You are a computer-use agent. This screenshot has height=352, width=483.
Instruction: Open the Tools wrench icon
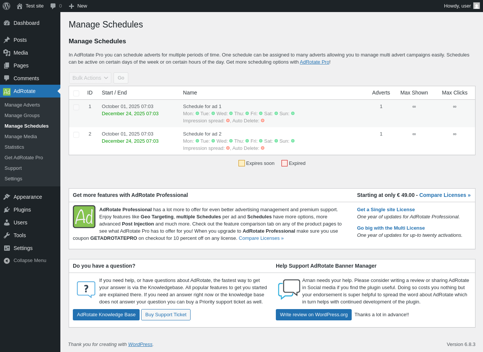7,235
